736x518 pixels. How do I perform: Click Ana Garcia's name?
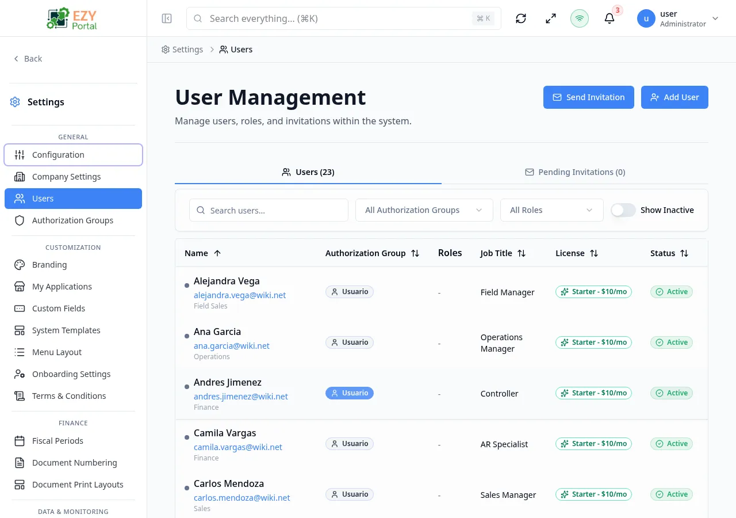click(217, 332)
